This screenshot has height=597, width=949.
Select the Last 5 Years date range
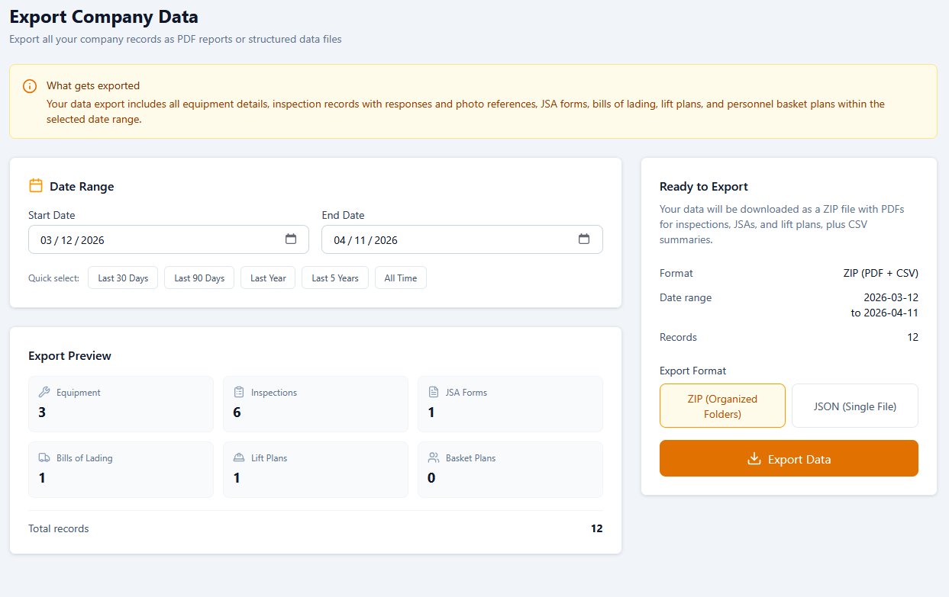pos(334,278)
